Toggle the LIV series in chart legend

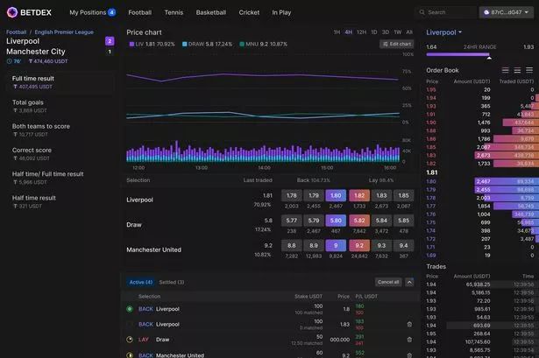point(152,44)
